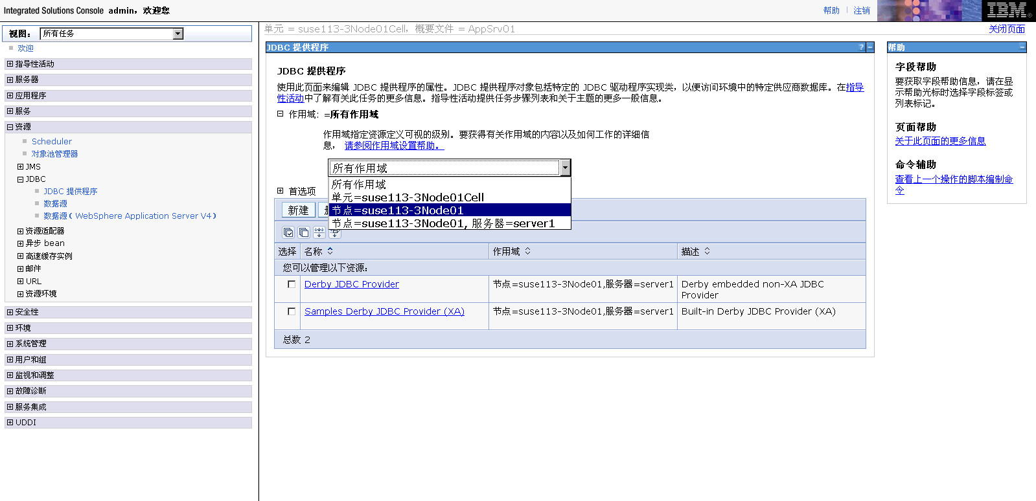The height and width of the screenshot is (501, 1036).
Task: Minimize the 帮助 panel using its header icon
Action: click(x=1022, y=47)
